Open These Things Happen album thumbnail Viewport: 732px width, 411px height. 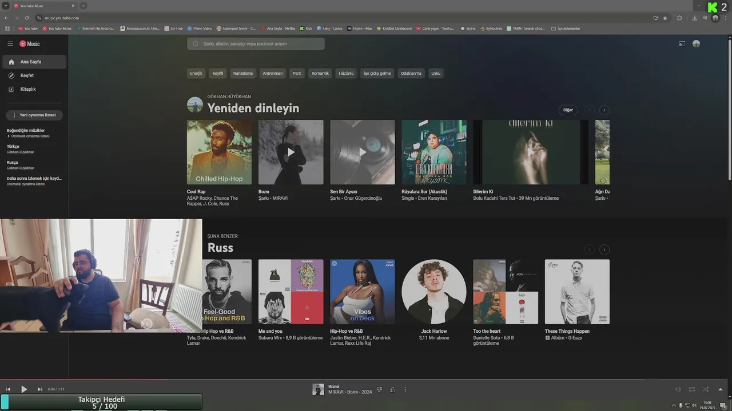coord(577,292)
